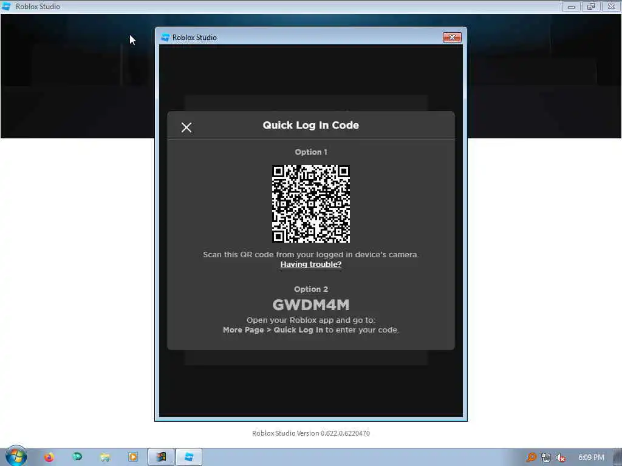
Task: Open the Windows Start menu
Action: (16, 456)
